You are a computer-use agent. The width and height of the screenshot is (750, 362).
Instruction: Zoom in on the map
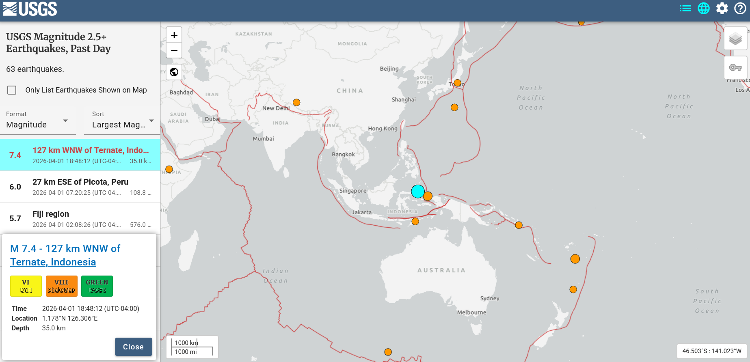point(174,35)
